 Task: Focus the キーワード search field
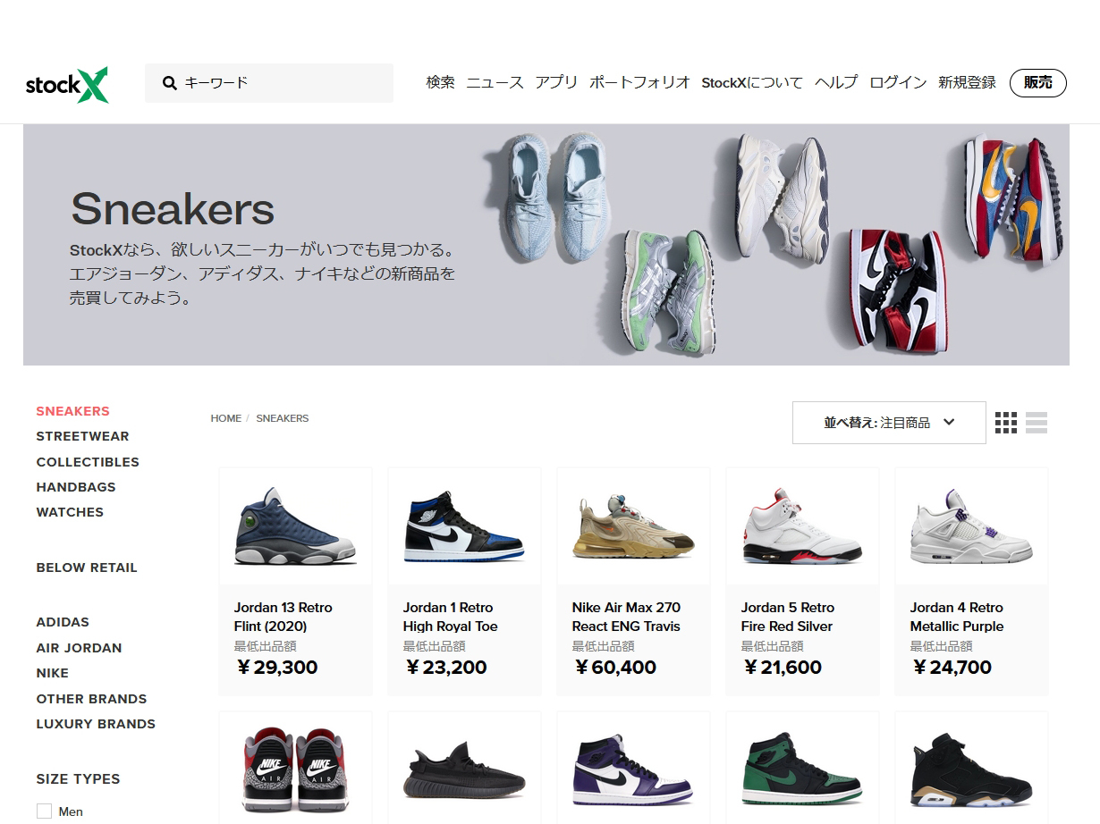coord(269,83)
